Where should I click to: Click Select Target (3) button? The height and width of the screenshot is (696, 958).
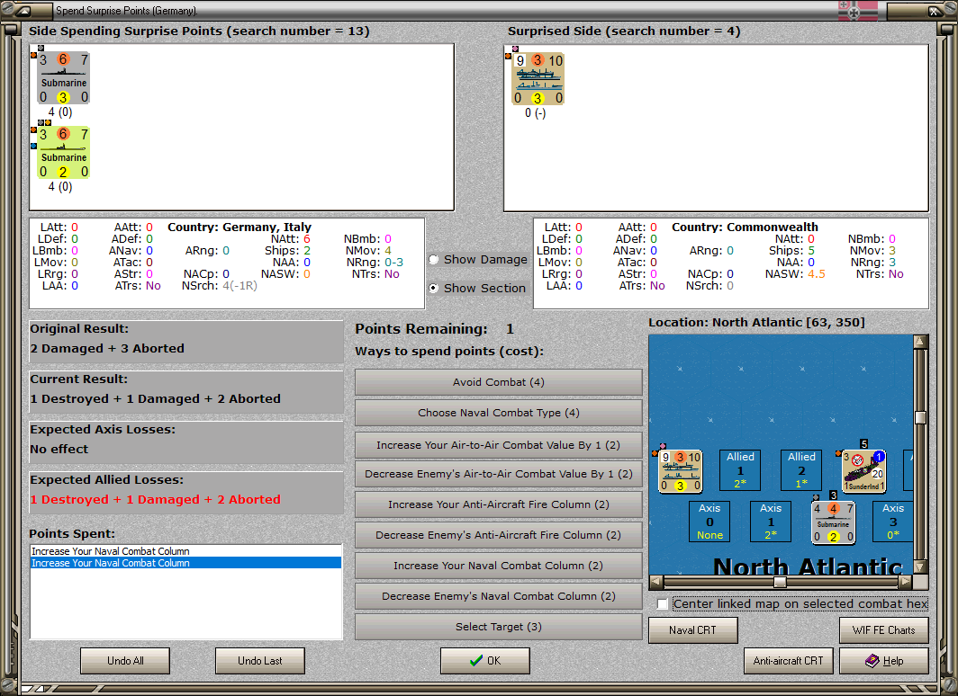click(x=499, y=627)
